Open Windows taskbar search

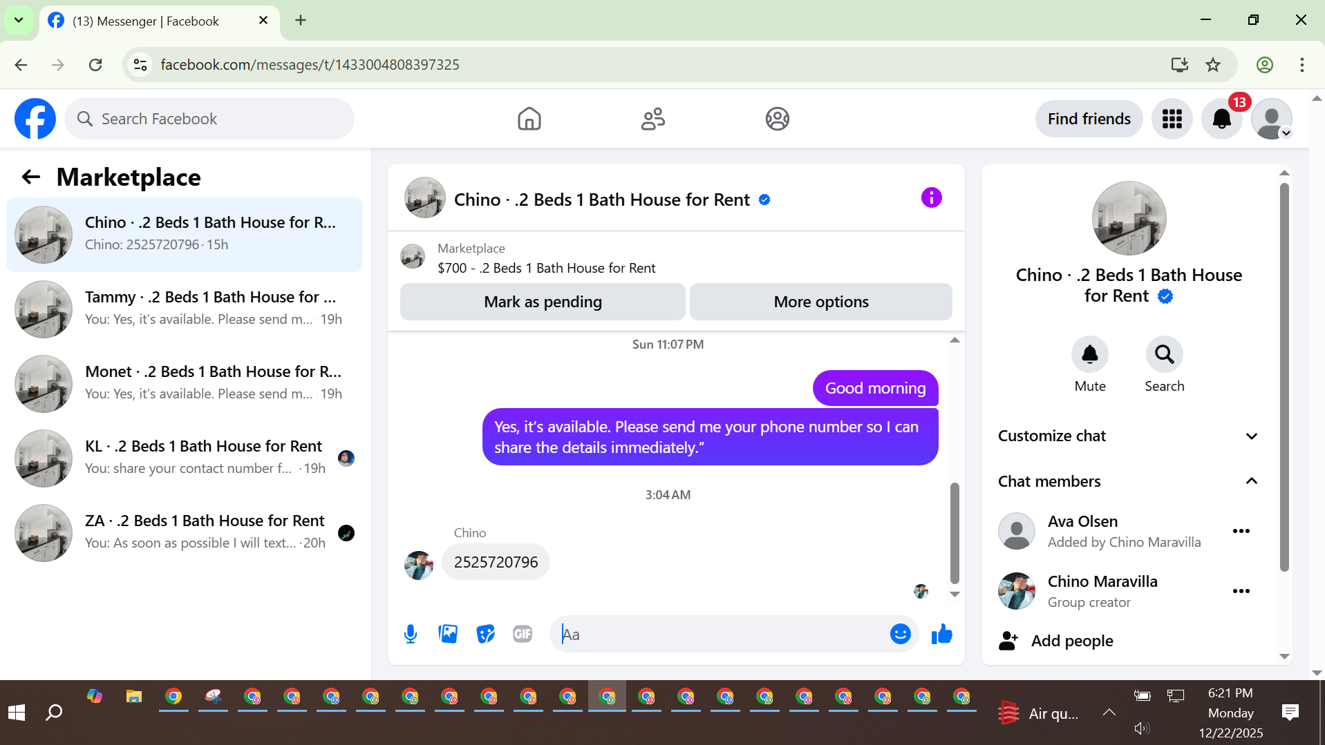pos(54,713)
